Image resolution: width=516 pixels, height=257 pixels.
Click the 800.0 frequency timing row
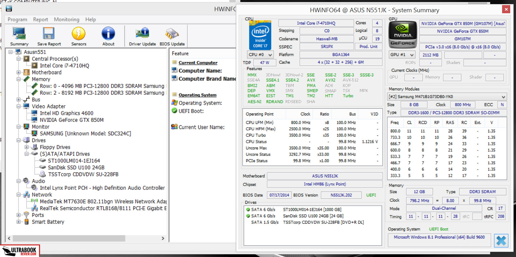tap(447, 131)
